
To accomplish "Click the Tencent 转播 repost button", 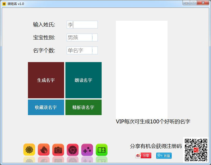I will coord(164,155).
